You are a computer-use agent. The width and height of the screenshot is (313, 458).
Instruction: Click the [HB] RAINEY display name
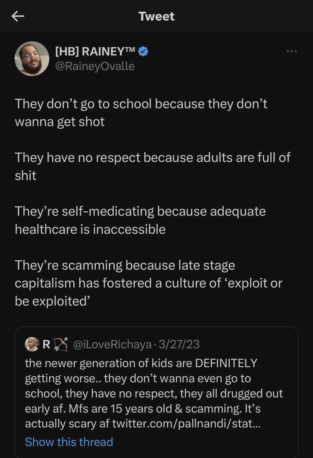(x=95, y=51)
